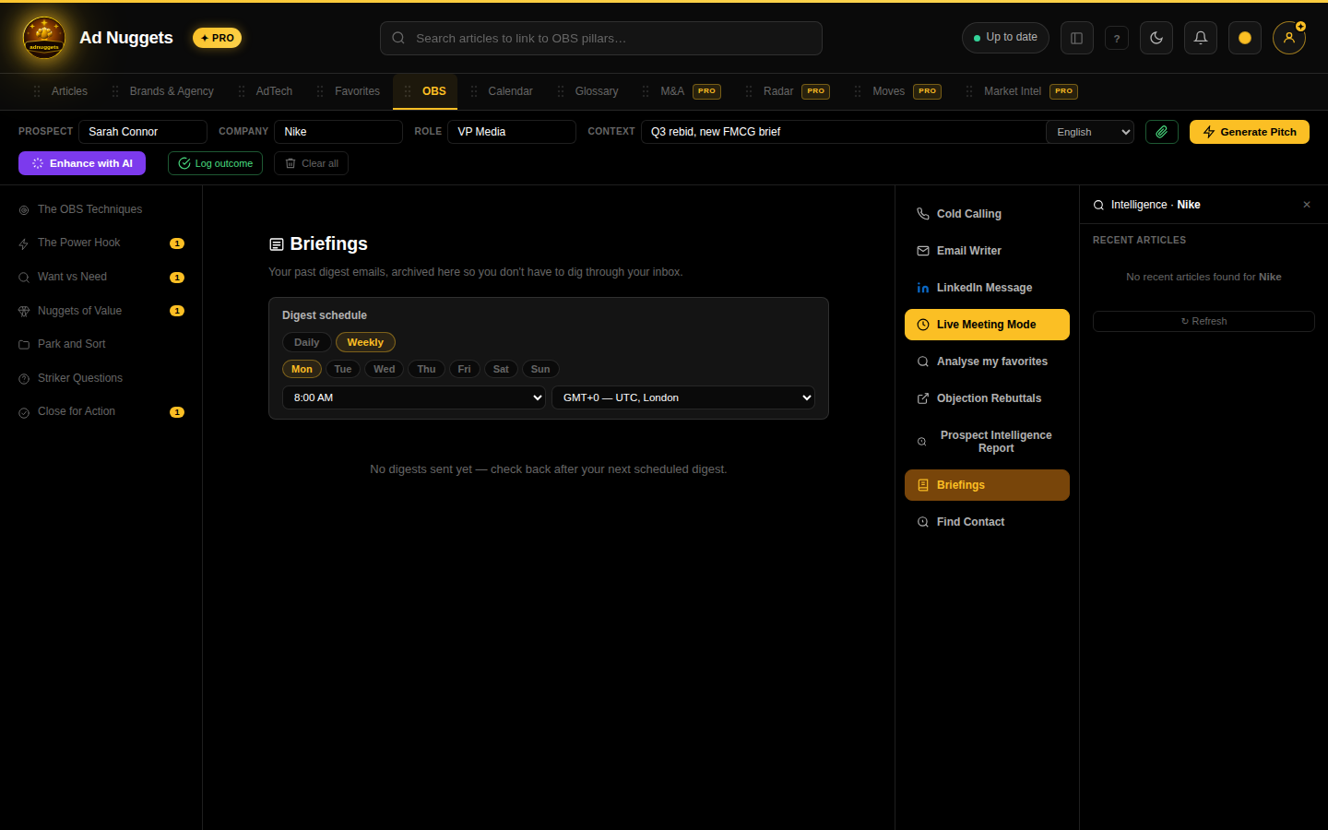
Task: Open the Moves PRO tab
Action: pos(897,91)
